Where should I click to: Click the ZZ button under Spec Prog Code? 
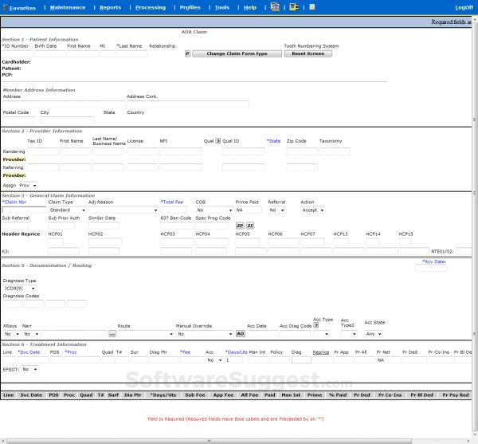point(249,226)
